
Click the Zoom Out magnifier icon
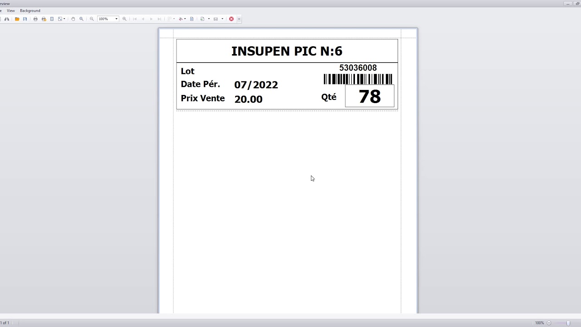[x=92, y=19]
